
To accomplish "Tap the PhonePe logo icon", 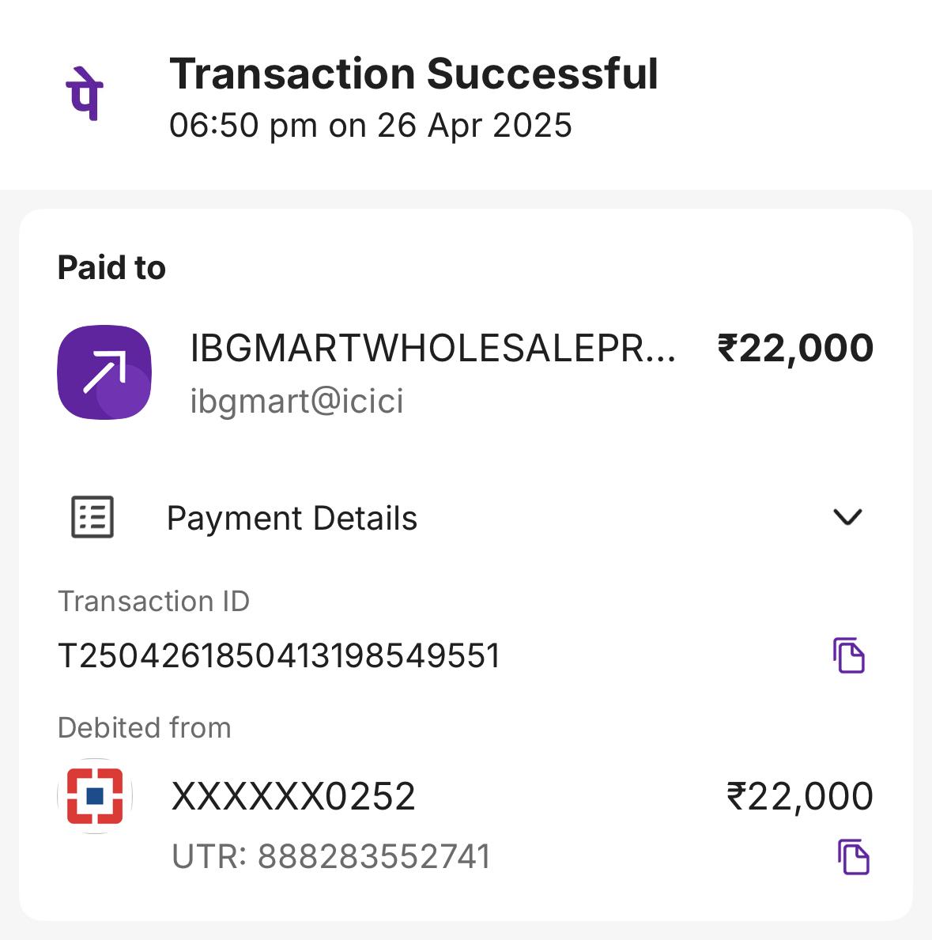I will [85, 93].
